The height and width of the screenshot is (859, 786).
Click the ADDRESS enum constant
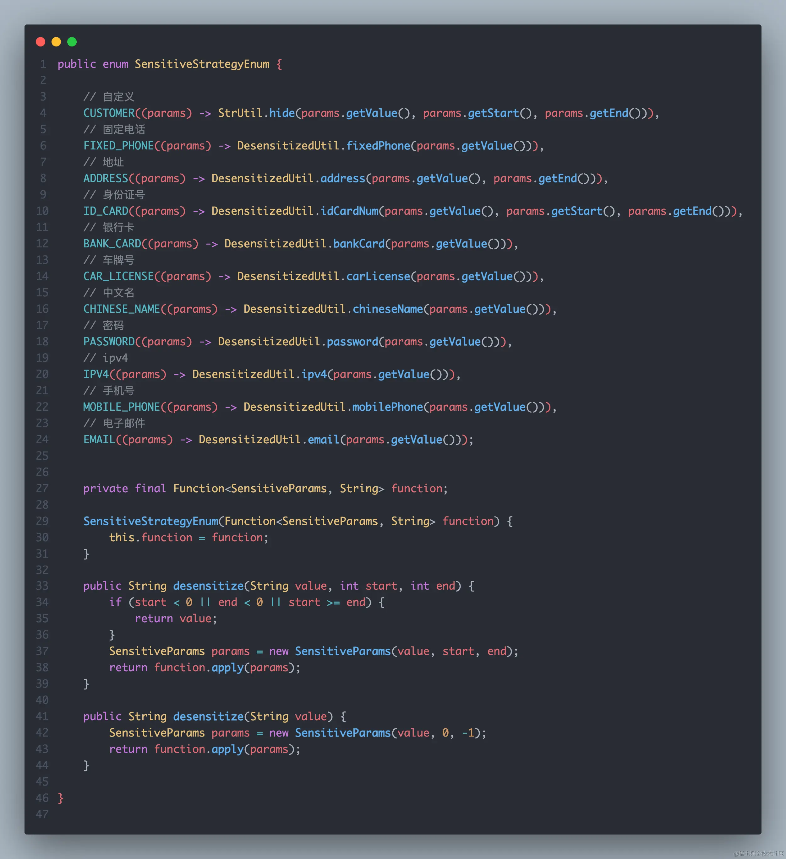tap(106, 179)
